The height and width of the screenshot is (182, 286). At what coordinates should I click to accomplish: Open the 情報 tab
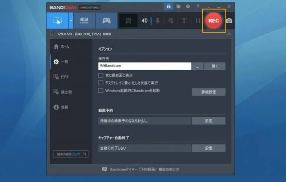coord(62,107)
